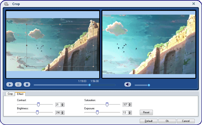Click the Default button
The width and height of the screenshot is (202, 125).
tap(148, 121)
